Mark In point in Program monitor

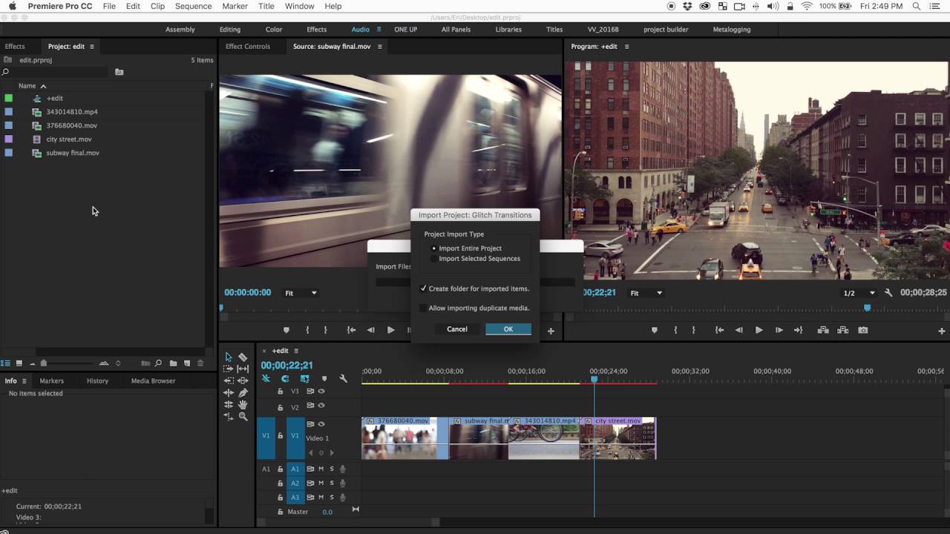point(675,330)
